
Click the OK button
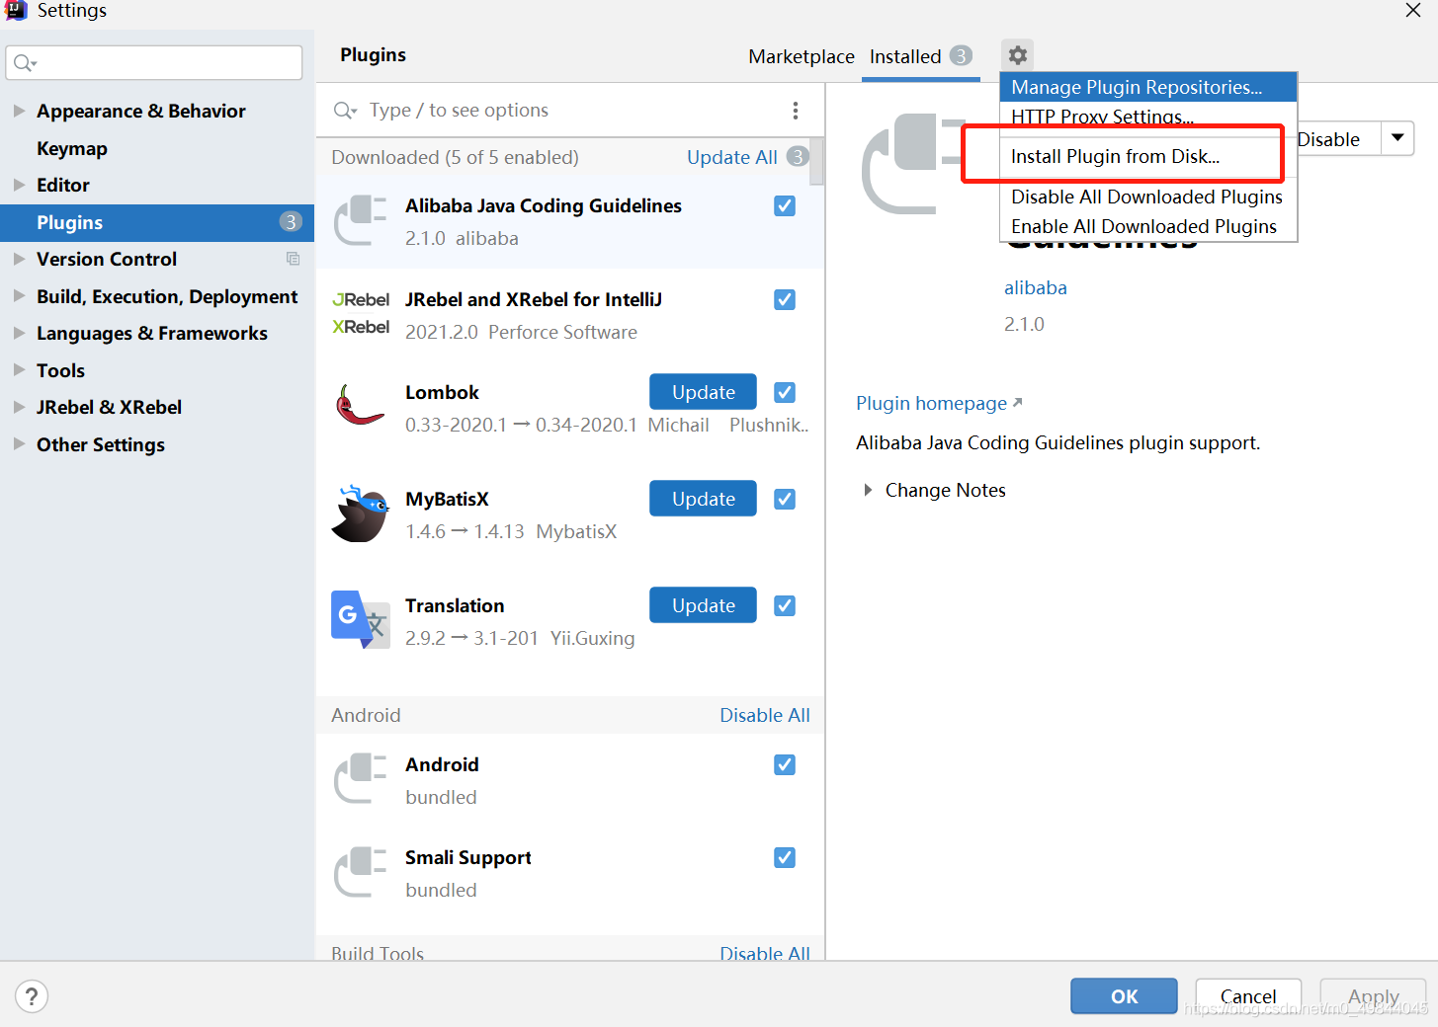point(1124,996)
